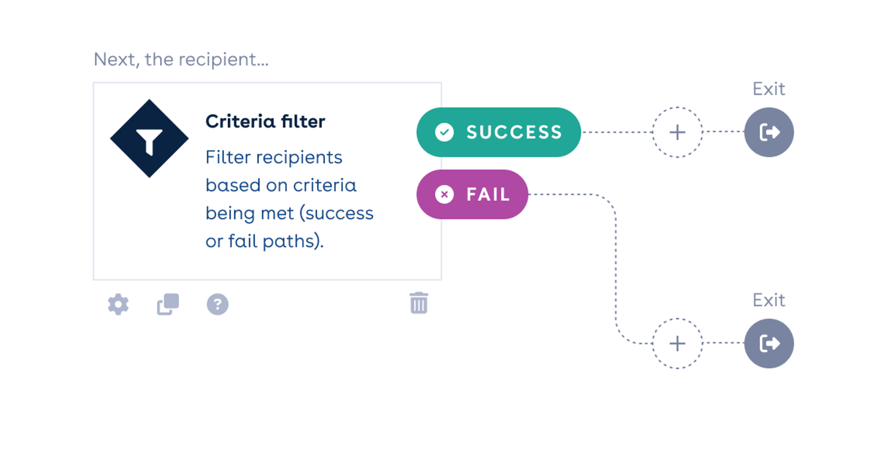This screenshot has width=887, height=463.
Task: Add a step on the Success branch
Action: [x=677, y=132]
